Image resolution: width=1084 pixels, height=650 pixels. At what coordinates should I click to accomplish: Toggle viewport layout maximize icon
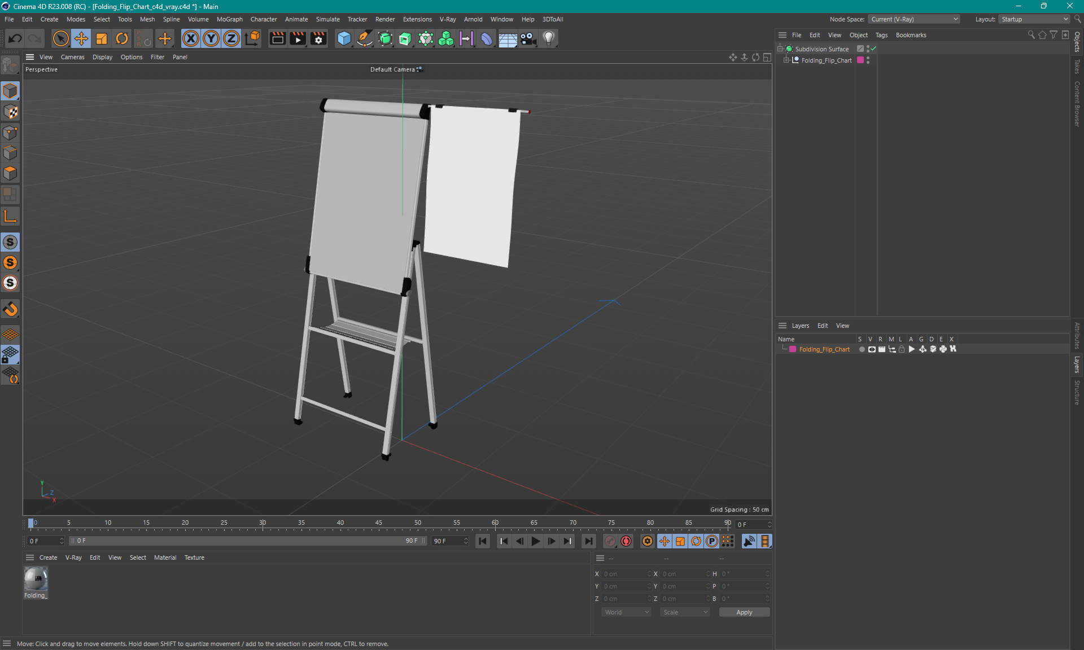[x=767, y=57]
